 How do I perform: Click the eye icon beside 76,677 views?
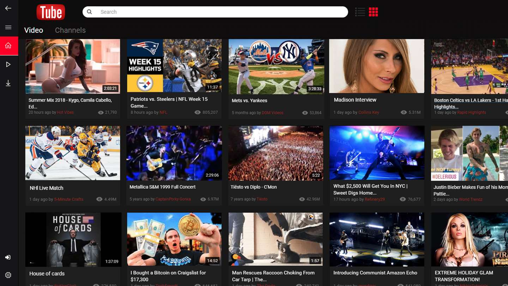click(403, 199)
